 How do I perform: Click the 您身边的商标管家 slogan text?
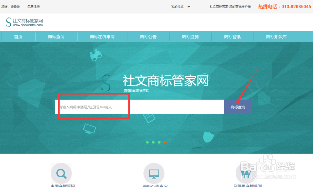tap(136, 91)
